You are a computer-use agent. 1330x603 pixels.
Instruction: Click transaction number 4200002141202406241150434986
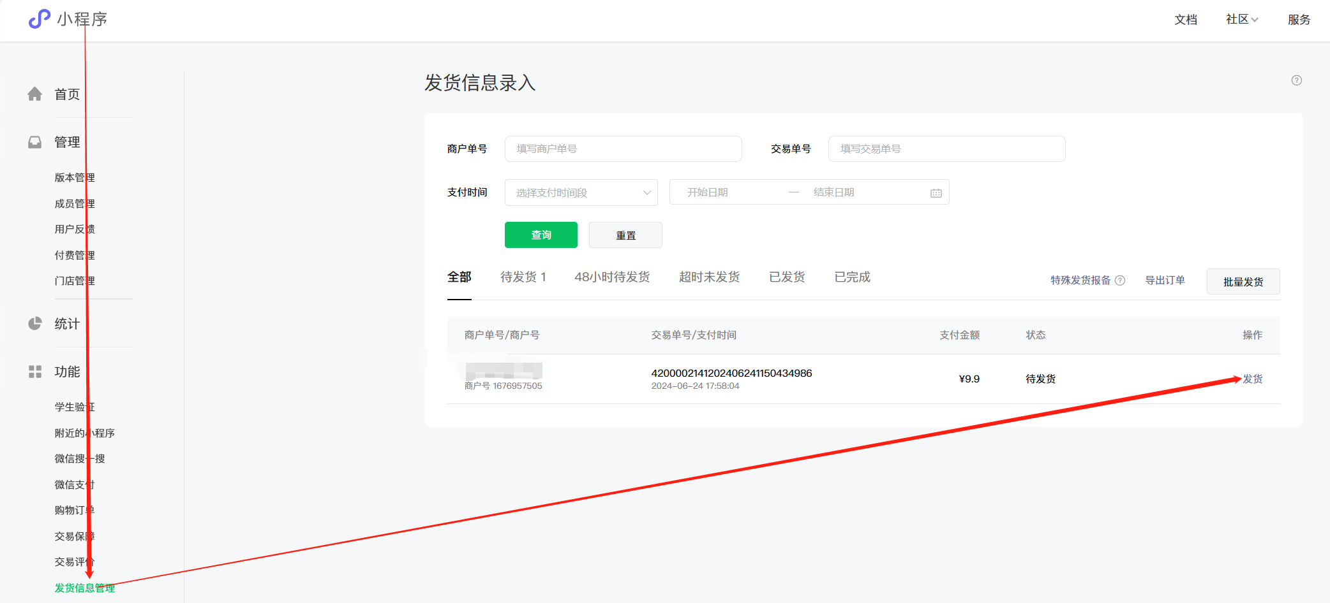[x=731, y=374]
